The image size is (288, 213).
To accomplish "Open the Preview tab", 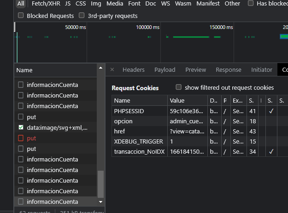I will [x=196, y=70].
